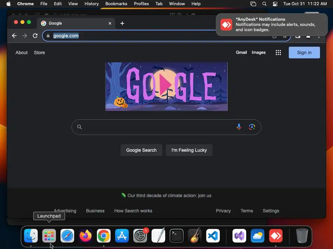Open the Business footer link
The height and width of the screenshot is (249, 333).
coord(95,211)
